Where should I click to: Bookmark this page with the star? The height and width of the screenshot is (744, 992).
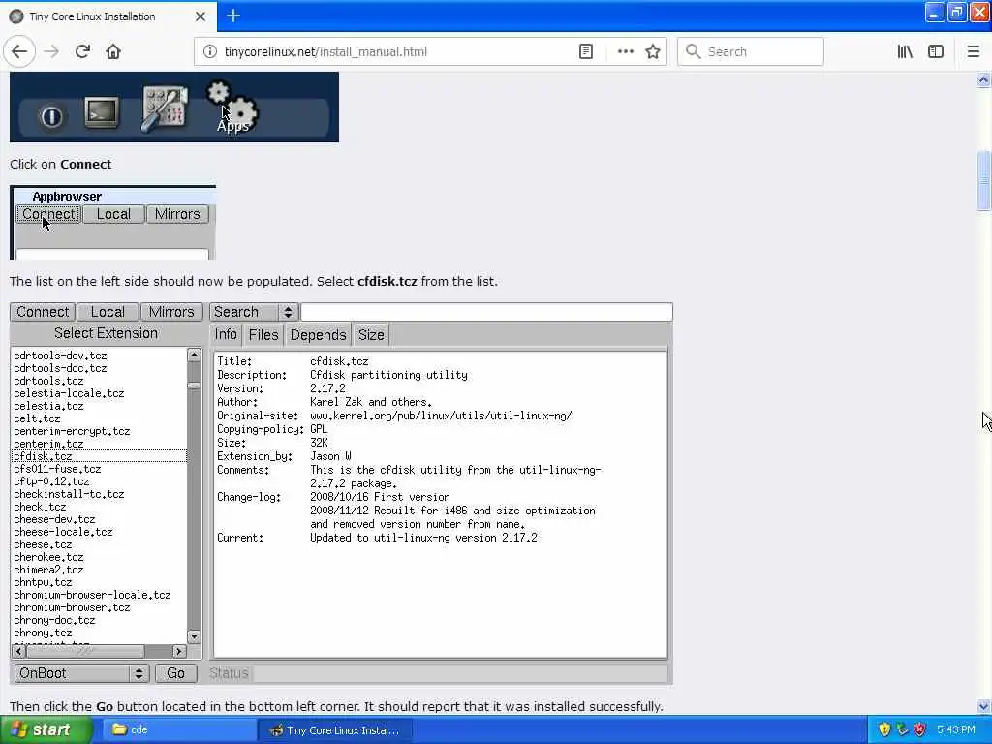click(653, 51)
